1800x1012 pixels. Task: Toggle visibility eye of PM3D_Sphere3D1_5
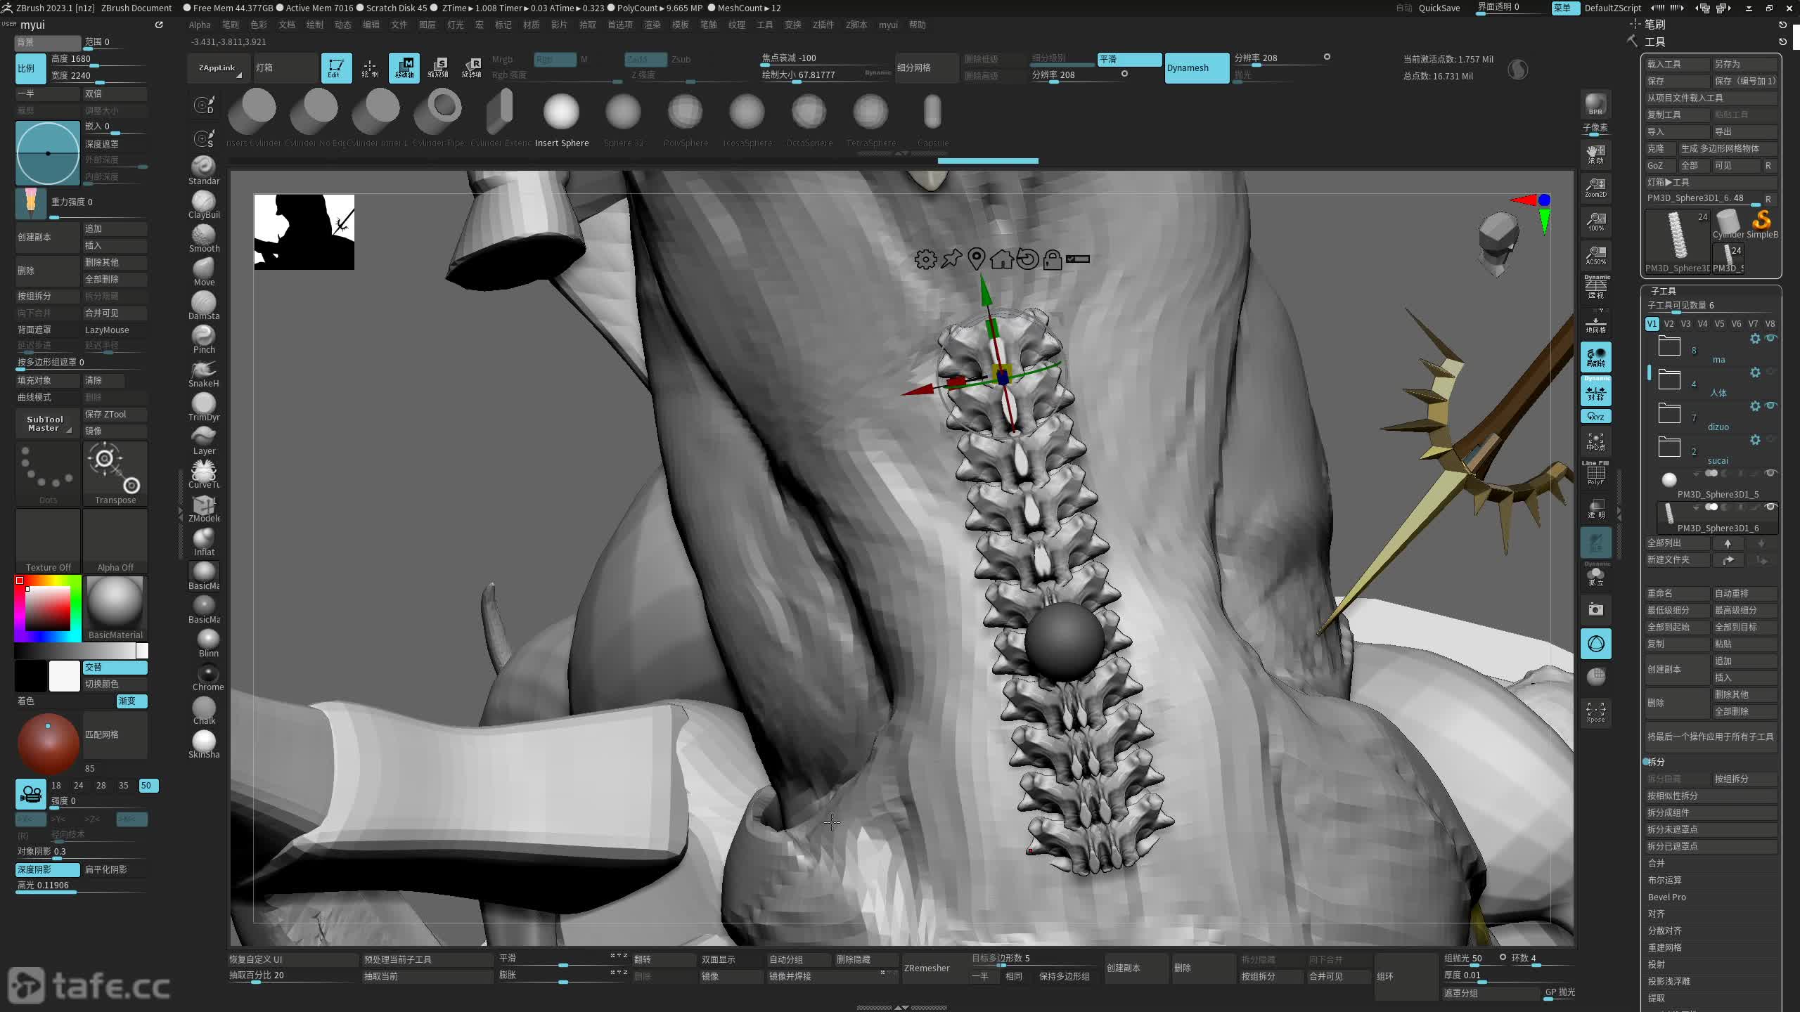pos(1770,473)
